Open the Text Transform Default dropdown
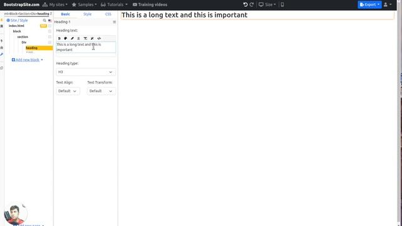The image size is (402, 226). coord(101,91)
